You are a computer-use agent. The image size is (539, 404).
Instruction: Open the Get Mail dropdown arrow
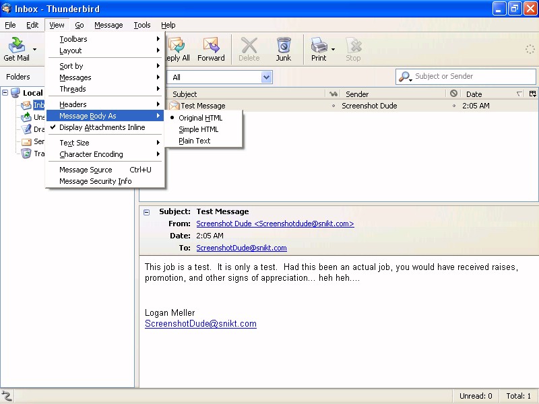pos(34,49)
